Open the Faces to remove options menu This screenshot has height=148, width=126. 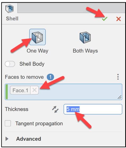coord(118,77)
